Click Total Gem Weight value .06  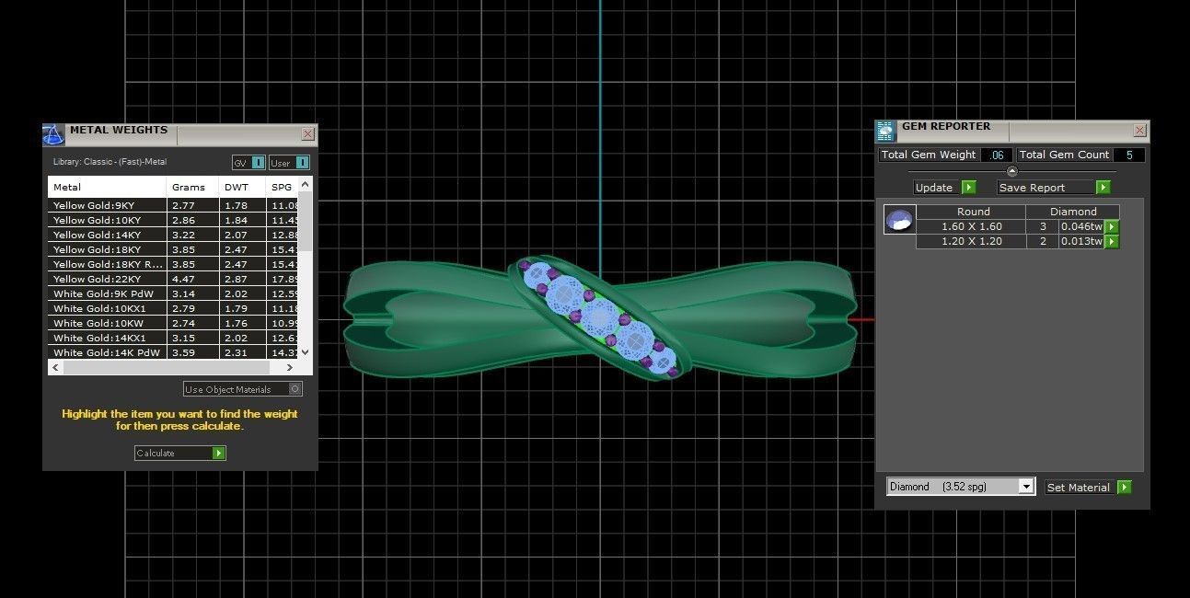(x=997, y=155)
